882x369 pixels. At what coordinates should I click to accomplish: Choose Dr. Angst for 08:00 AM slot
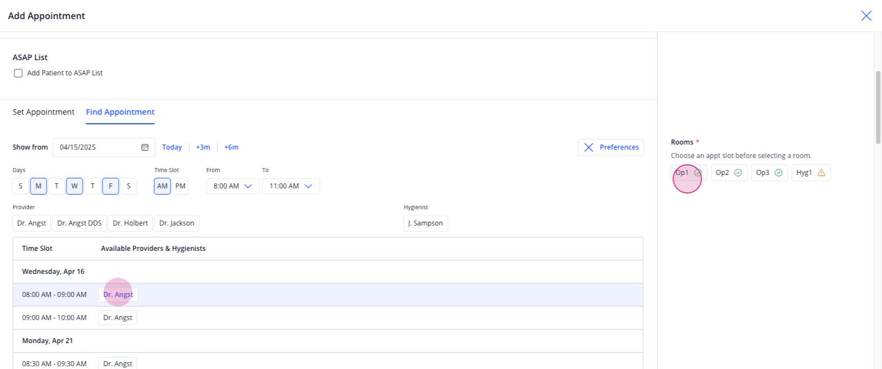[x=118, y=295]
